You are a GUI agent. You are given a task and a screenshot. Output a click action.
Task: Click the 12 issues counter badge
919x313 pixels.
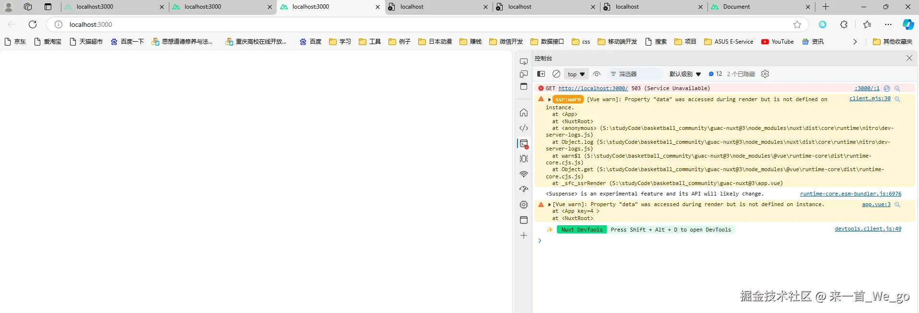click(x=715, y=74)
